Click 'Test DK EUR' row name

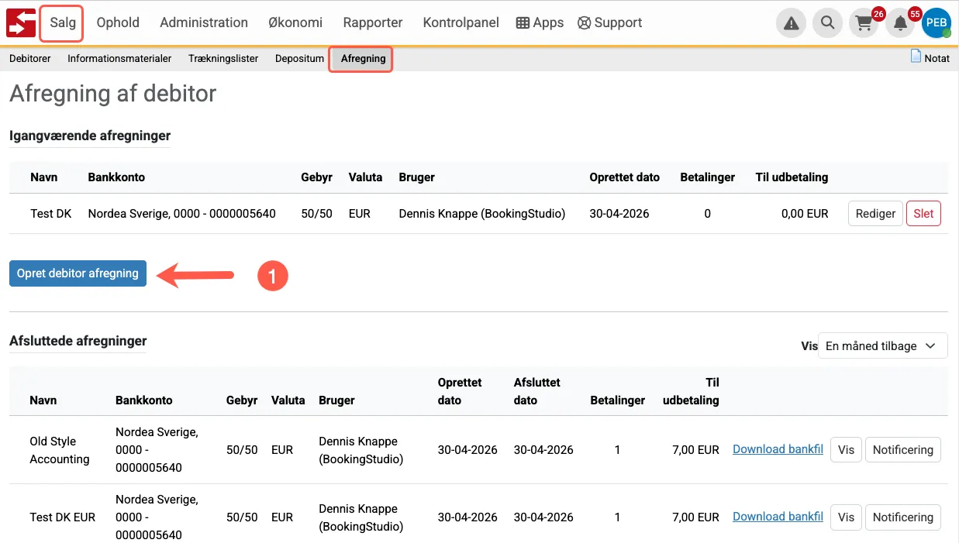[63, 517]
